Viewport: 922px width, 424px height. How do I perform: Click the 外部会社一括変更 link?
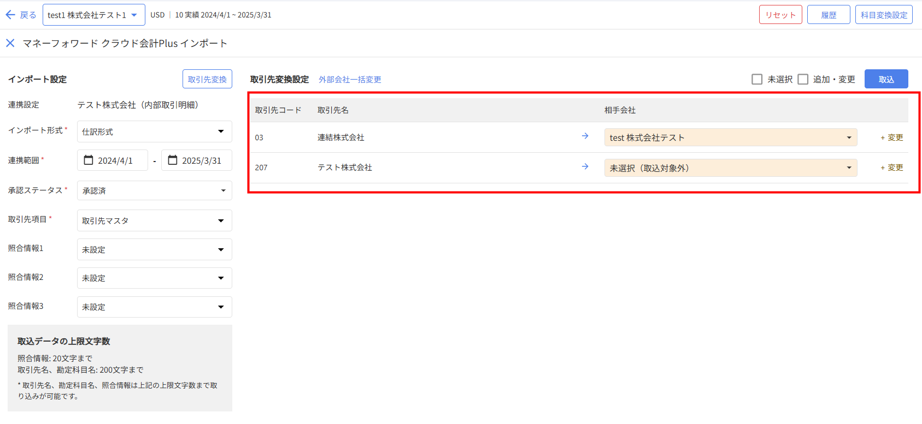tap(350, 80)
